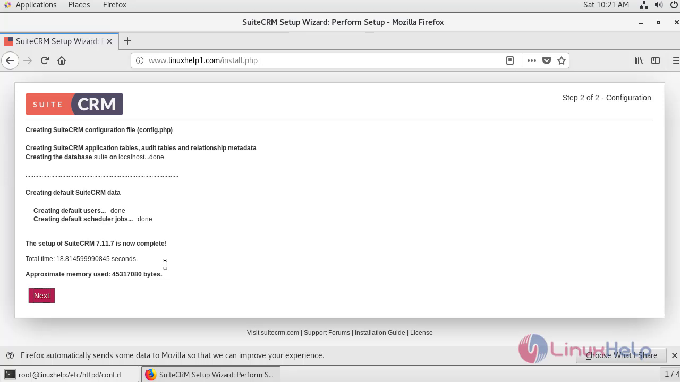Maximize the Firefox window
The height and width of the screenshot is (382, 680).
pyautogui.click(x=659, y=22)
